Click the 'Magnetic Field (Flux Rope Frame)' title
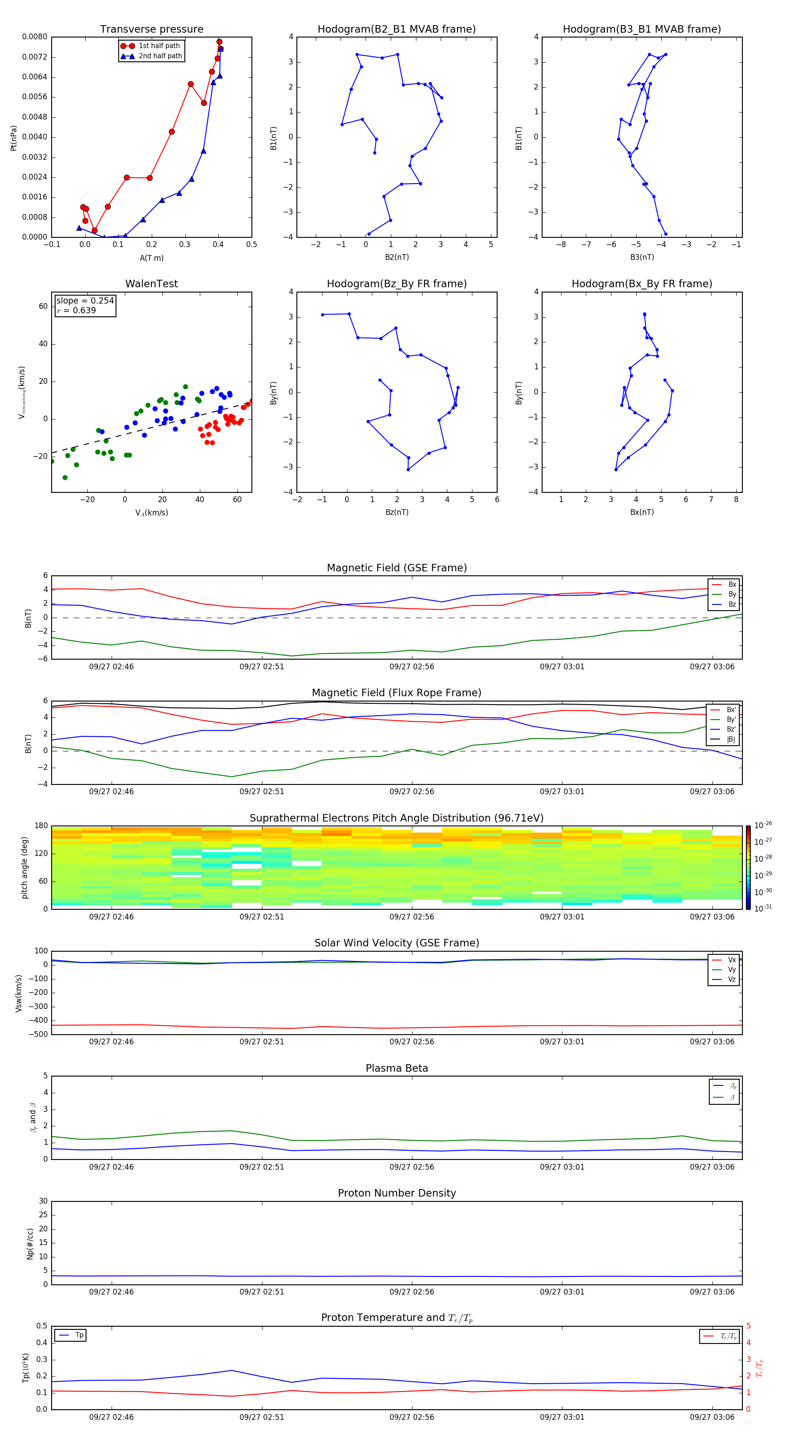 coord(397,693)
